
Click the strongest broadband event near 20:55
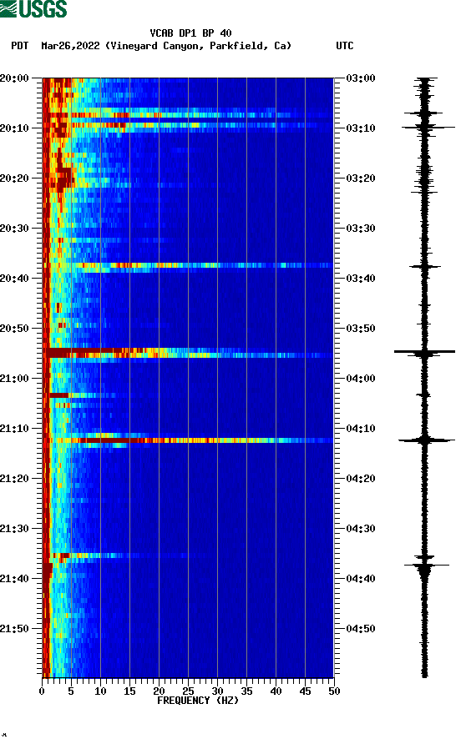pyautogui.click(x=188, y=353)
